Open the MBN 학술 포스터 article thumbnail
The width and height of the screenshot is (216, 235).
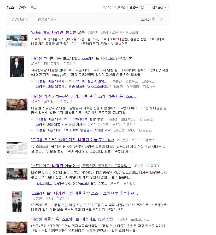pyautogui.click(x=17, y=201)
